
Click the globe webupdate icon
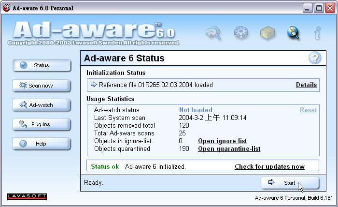(294, 33)
